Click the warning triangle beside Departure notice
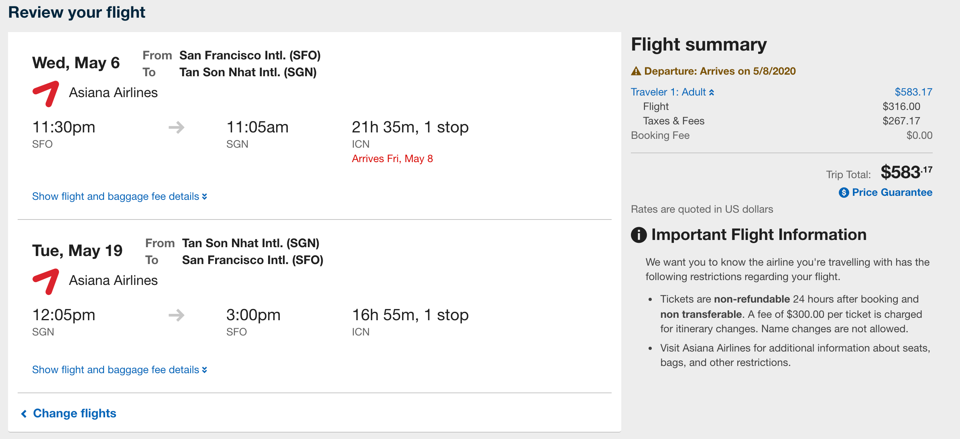The height and width of the screenshot is (439, 960). 636,71
